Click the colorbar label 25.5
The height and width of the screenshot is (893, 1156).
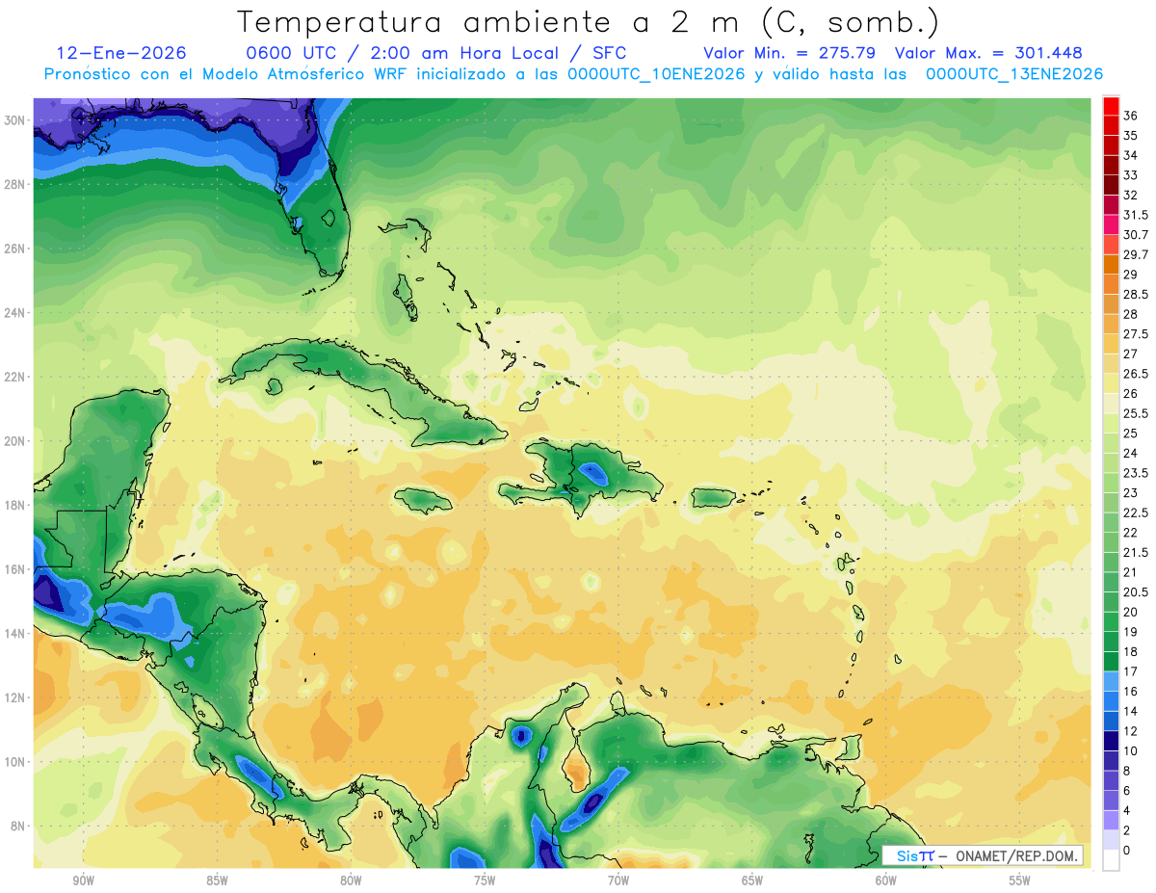pos(1136,413)
